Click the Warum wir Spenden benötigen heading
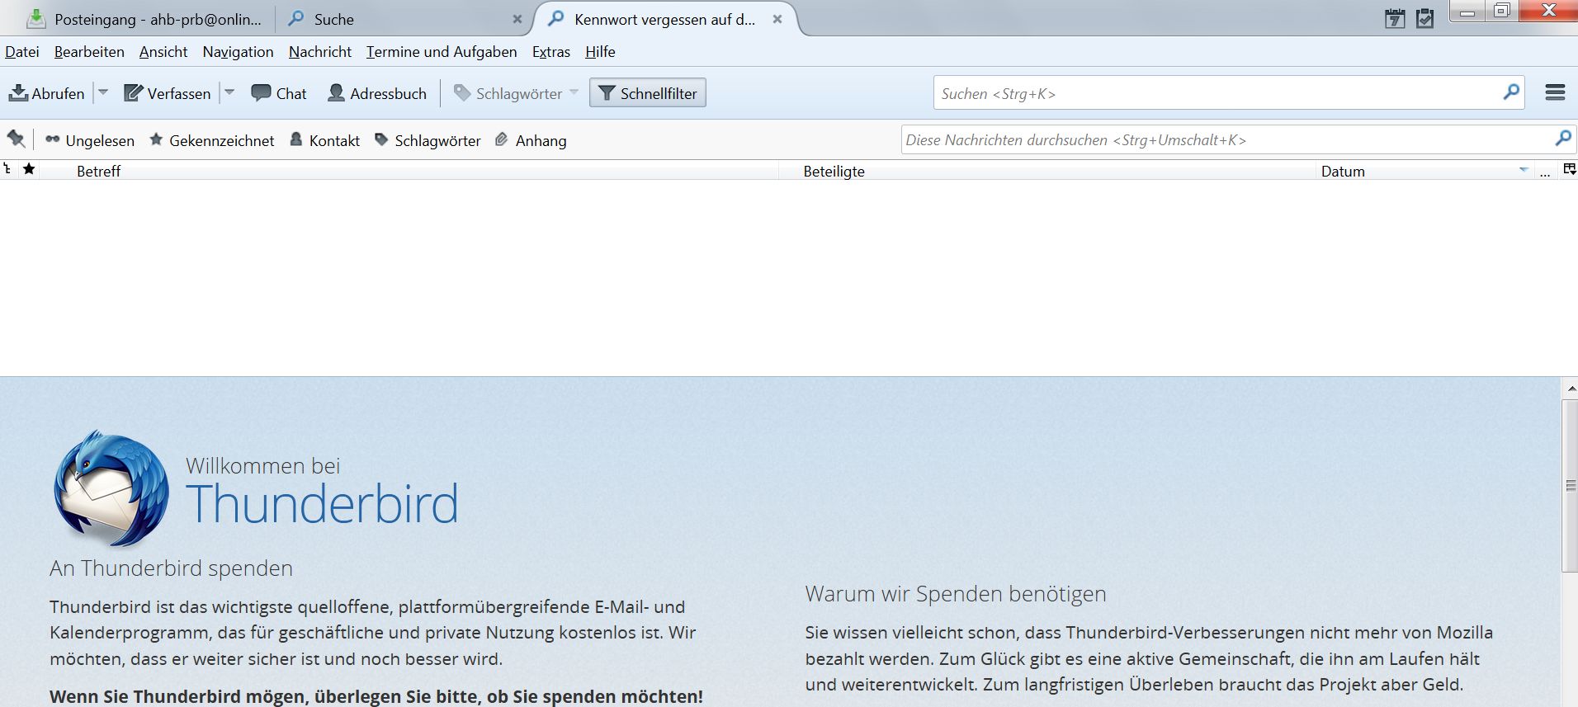Screen dimensions: 1578x707 [956, 594]
